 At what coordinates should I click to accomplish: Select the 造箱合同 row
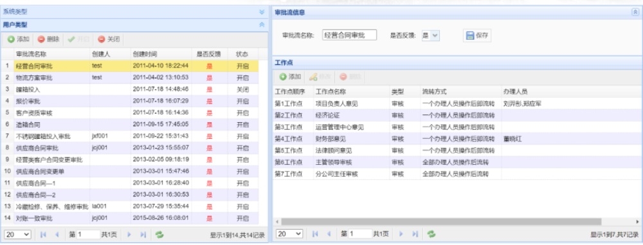(130, 124)
